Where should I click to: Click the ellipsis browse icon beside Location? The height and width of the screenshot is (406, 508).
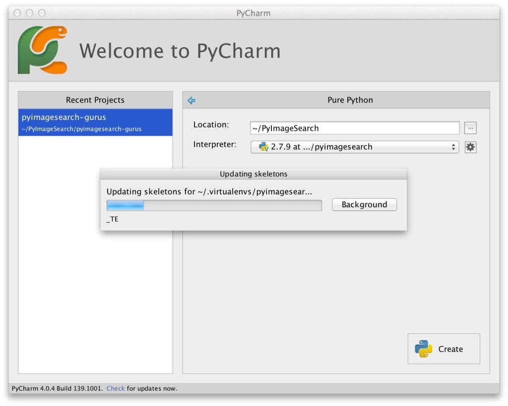(x=470, y=127)
